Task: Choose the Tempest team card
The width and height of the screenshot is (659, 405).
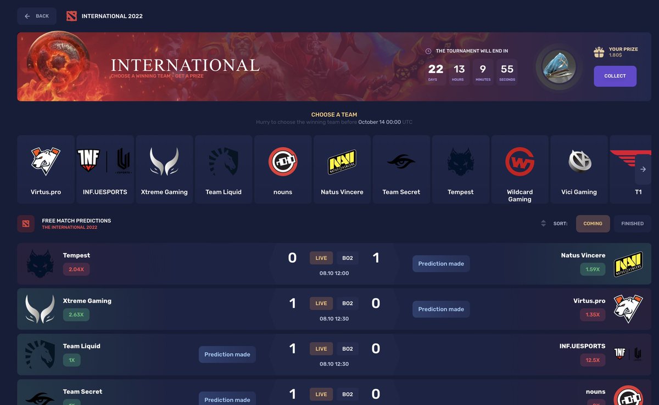Action: tap(461, 170)
